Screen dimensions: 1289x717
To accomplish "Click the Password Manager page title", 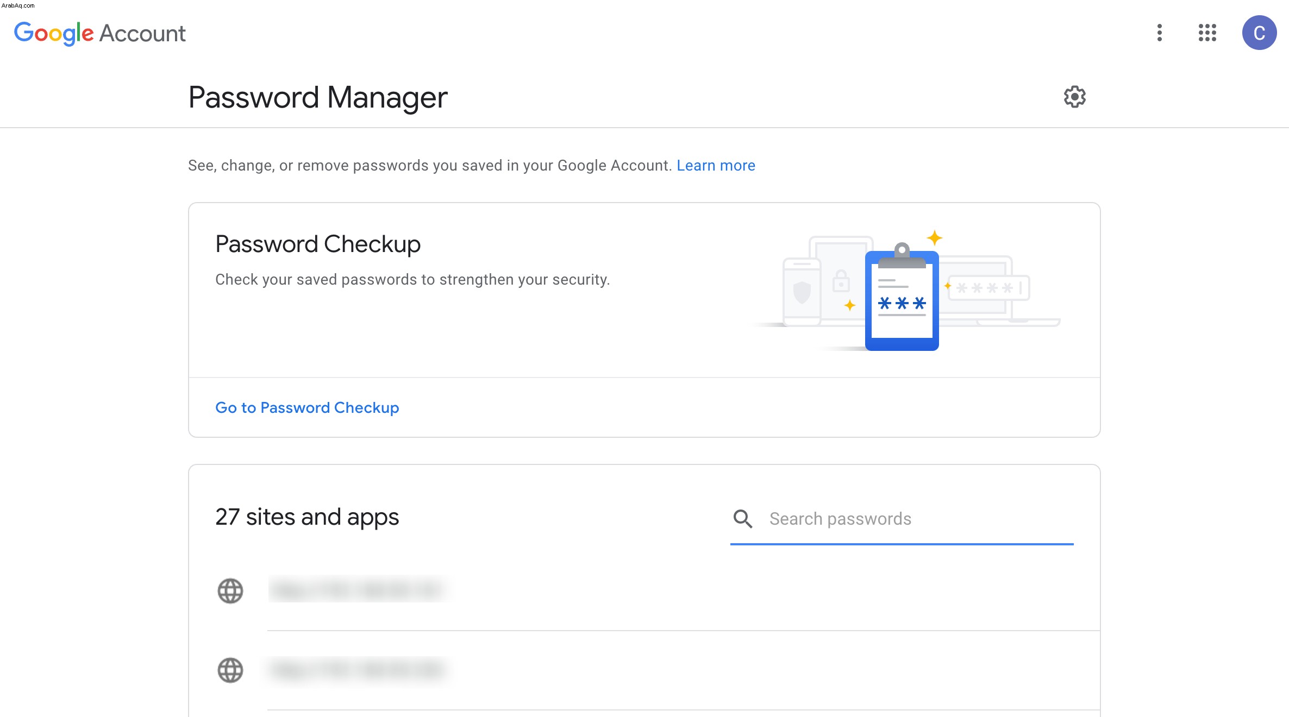I will [318, 97].
